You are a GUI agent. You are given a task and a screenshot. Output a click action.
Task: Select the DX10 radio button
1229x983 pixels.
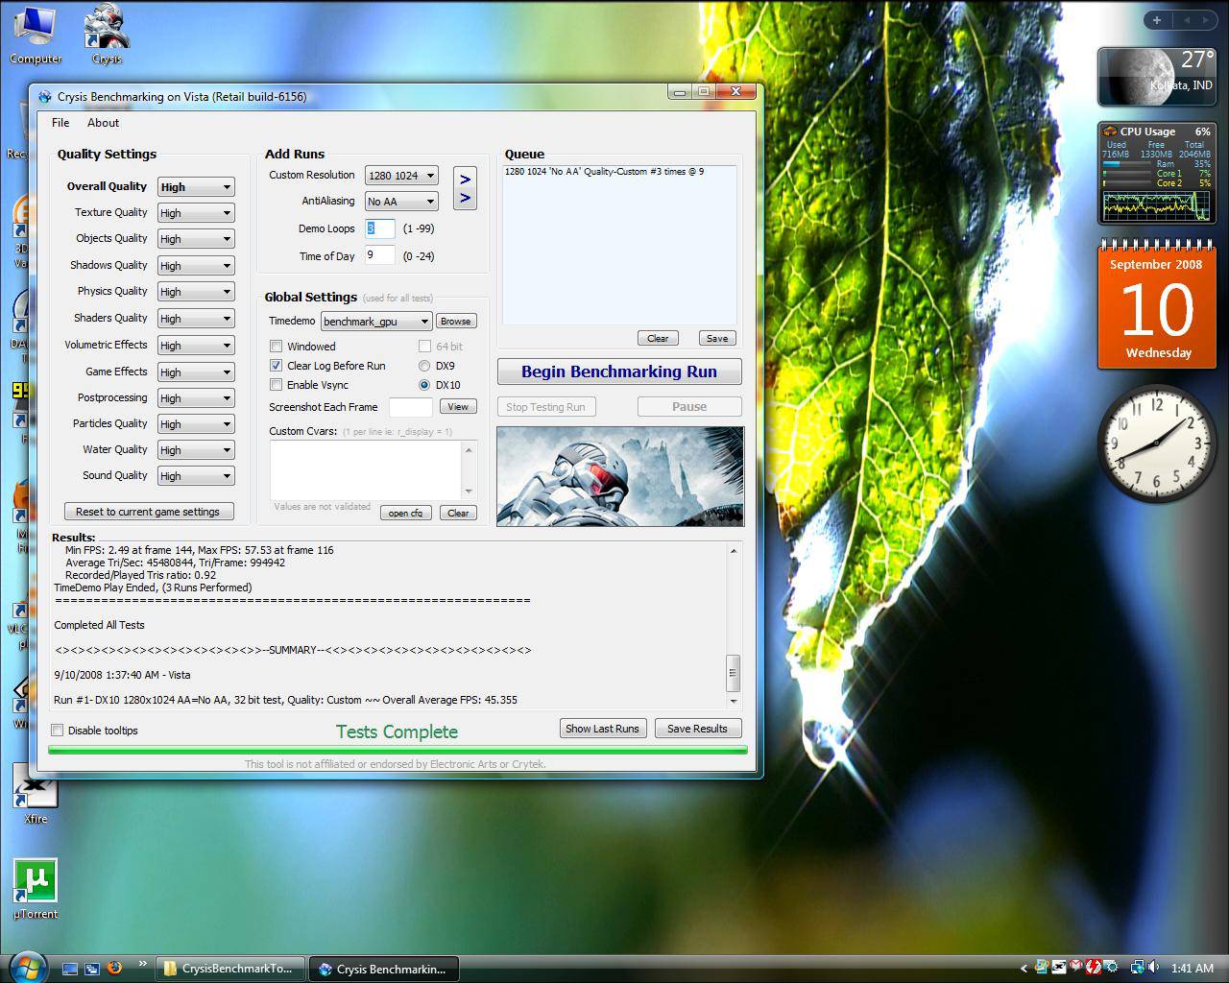424,385
